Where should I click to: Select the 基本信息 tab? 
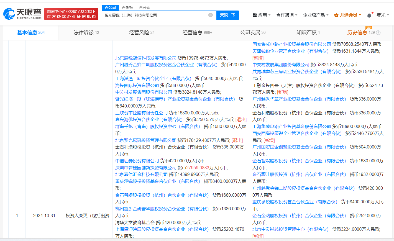click(x=31, y=33)
